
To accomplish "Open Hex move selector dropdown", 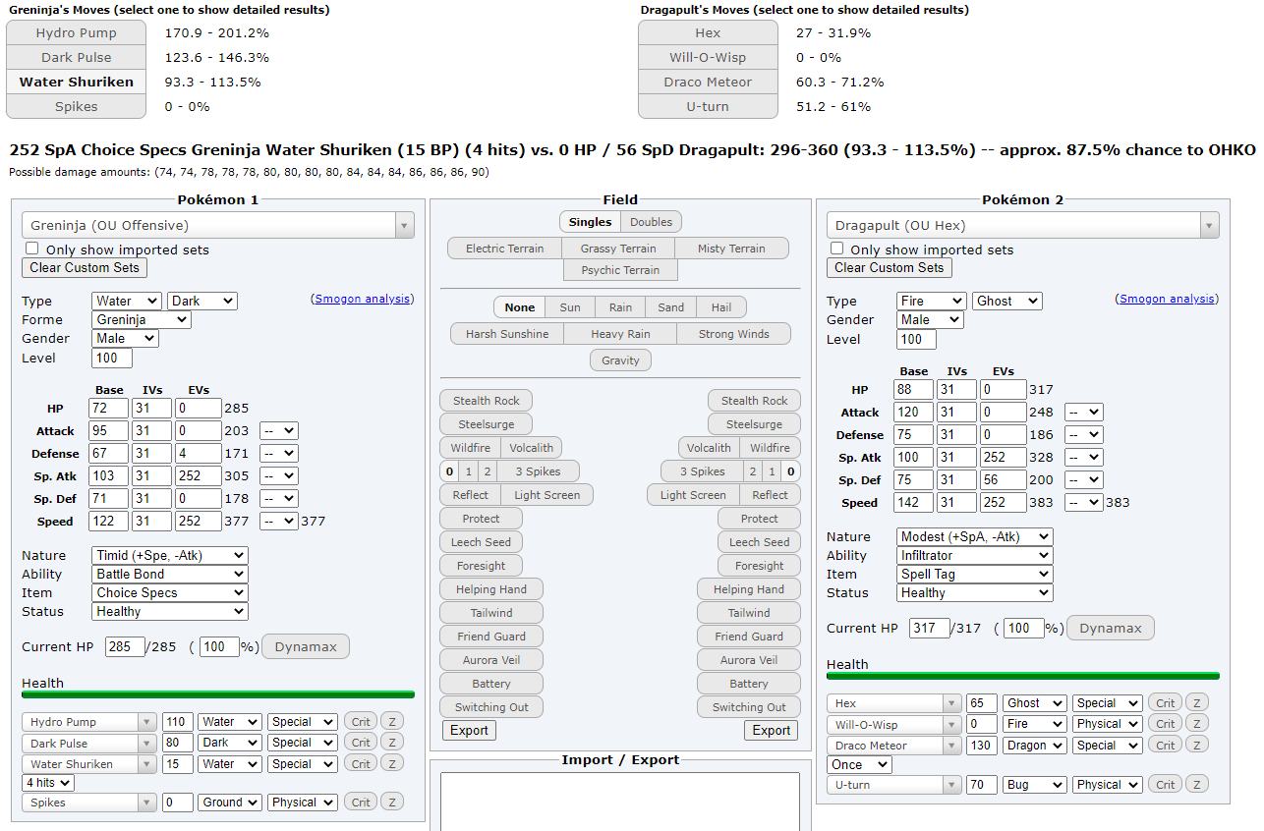I will click(894, 703).
